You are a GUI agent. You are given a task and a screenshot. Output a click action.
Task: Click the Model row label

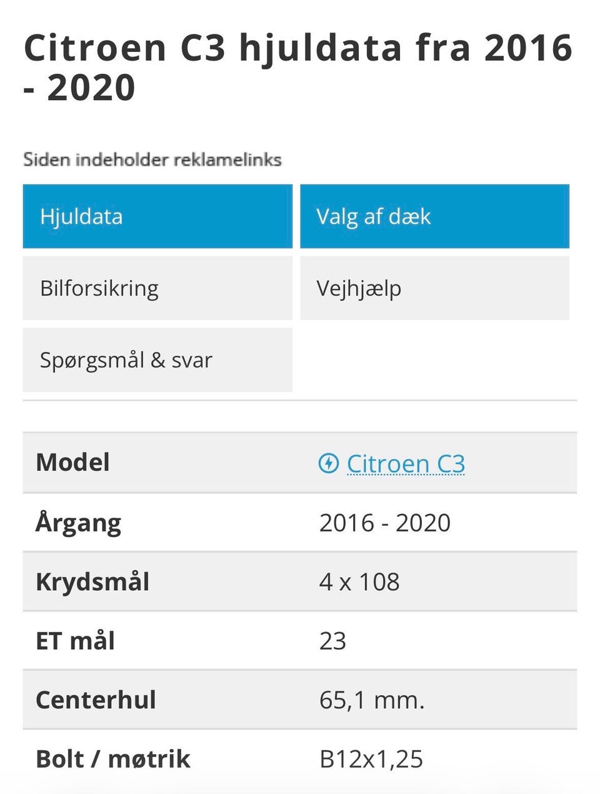click(73, 463)
